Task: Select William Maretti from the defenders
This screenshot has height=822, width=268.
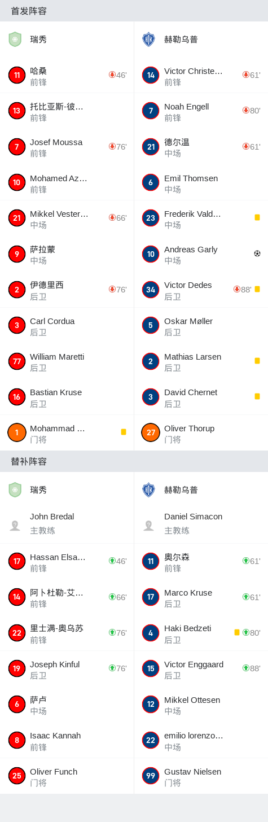Action: tap(57, 357)
